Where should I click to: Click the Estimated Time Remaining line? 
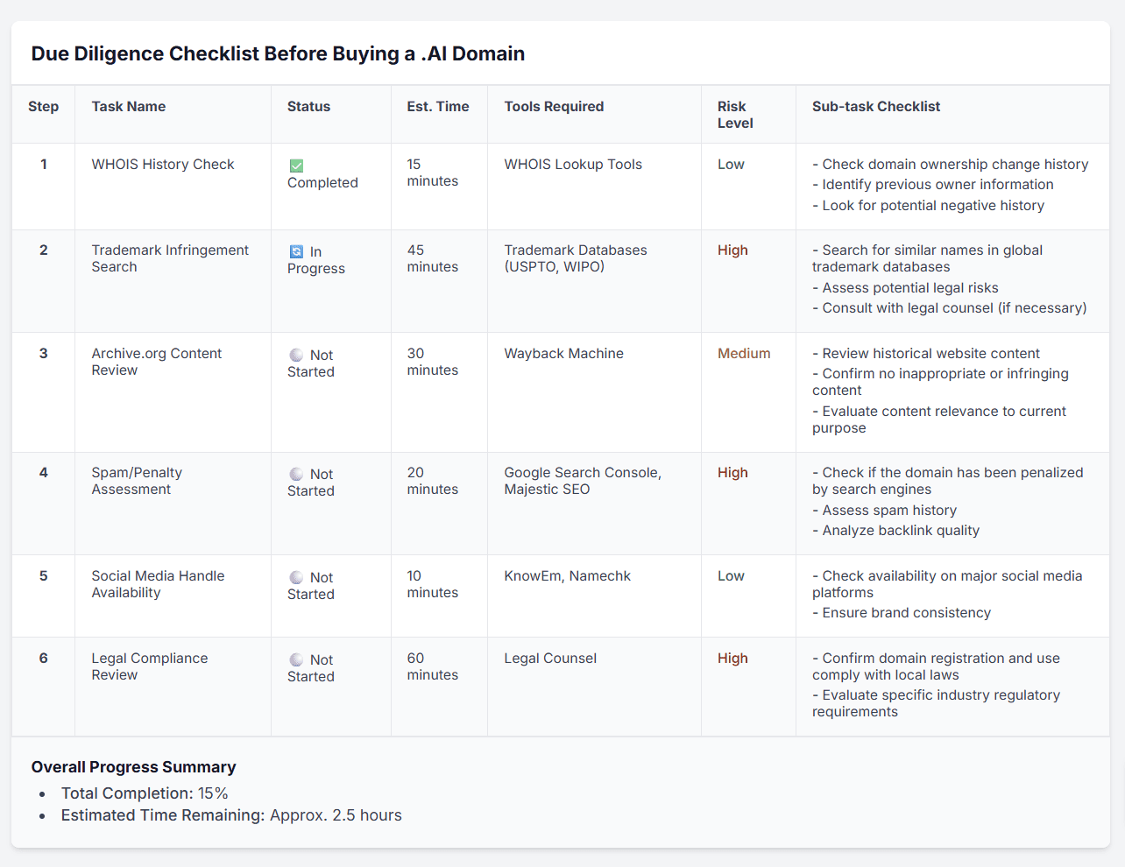click(x=231, y=815)
